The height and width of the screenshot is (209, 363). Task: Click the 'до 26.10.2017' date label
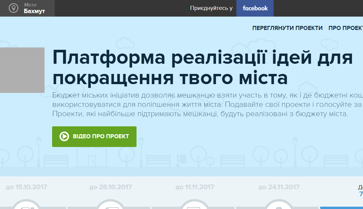[x=111, y=187]
